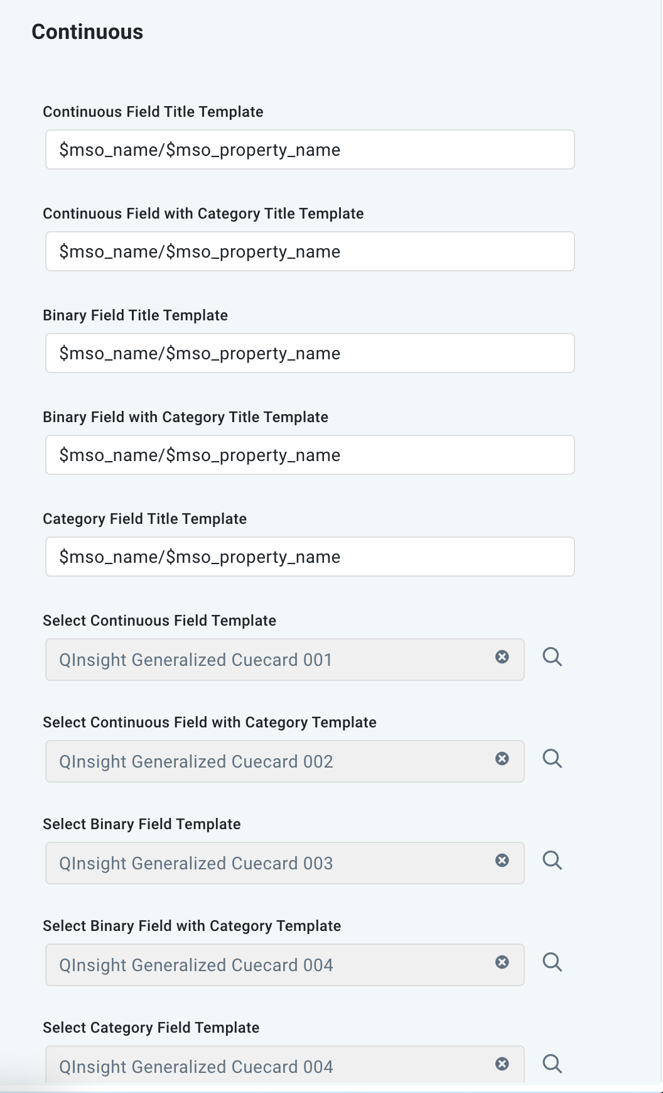Click the magnifier beside Select Binary Field Template
This screenshot has width=663, height=1093.
pos(552,861)
